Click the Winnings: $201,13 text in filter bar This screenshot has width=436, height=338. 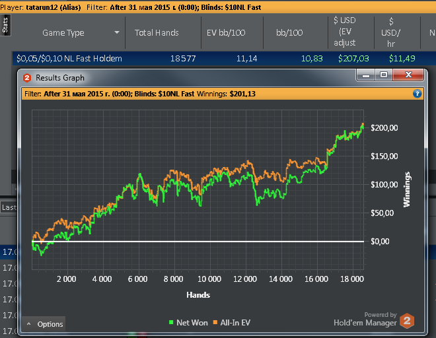226,94
